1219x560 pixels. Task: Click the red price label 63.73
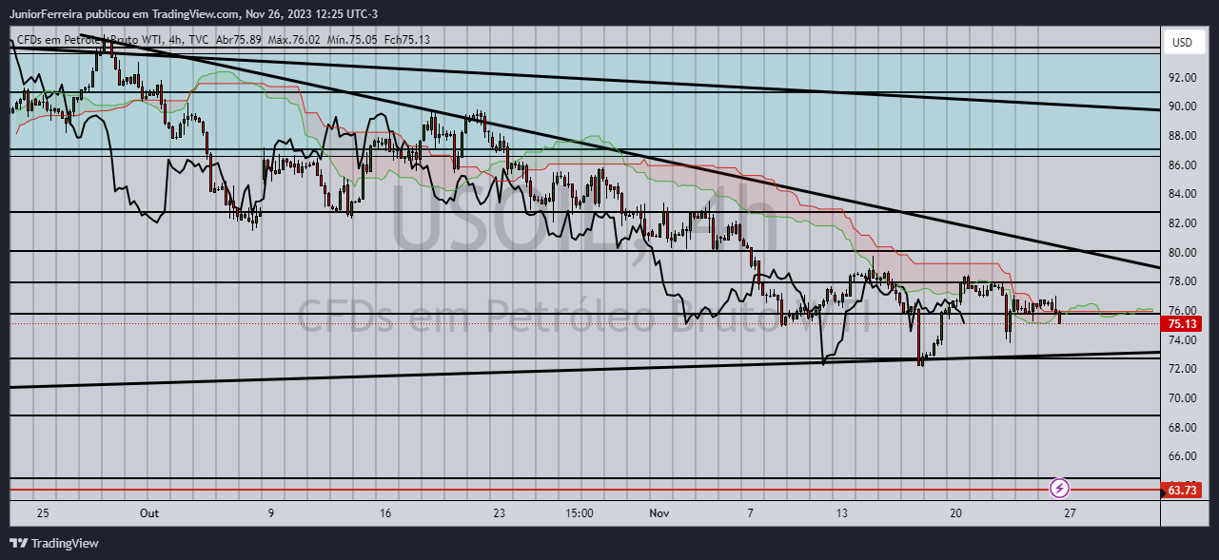(x=1183, y=491)
